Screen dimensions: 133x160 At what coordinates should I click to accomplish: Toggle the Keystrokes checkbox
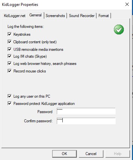coord(10,34)
